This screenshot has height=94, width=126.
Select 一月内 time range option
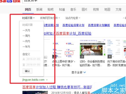pyautogui.click(x=26, y=41)
